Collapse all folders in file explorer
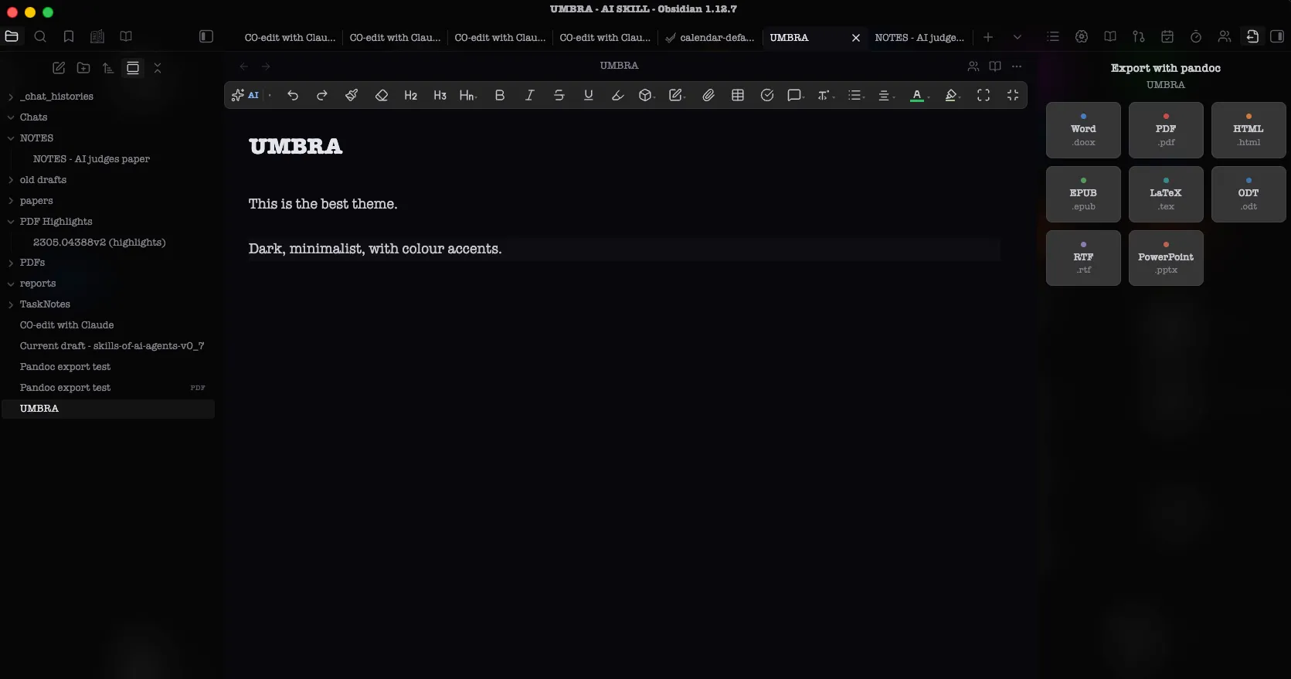The height and width of the screenshot is (679, 1291). click(x=158, y=68)
